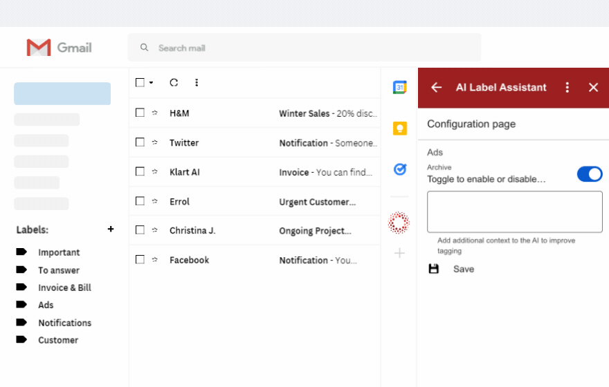Click the search magnifier icon
Viewport: 609px width, 387px height.
pyautogui.click(x=144, y=47)
